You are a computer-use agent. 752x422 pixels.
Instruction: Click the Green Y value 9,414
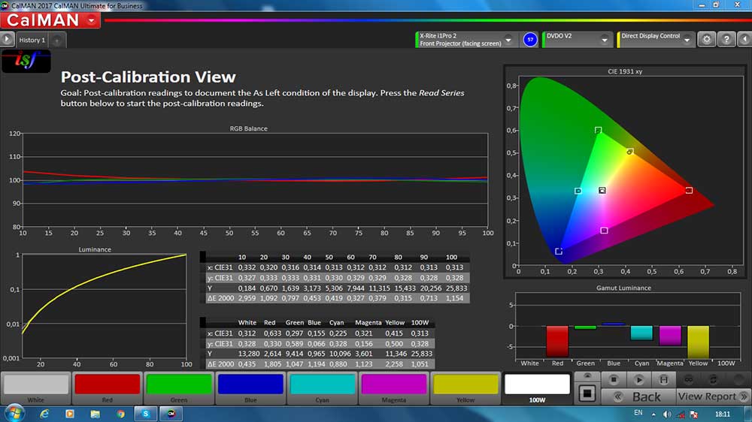[x=295, y=354]
